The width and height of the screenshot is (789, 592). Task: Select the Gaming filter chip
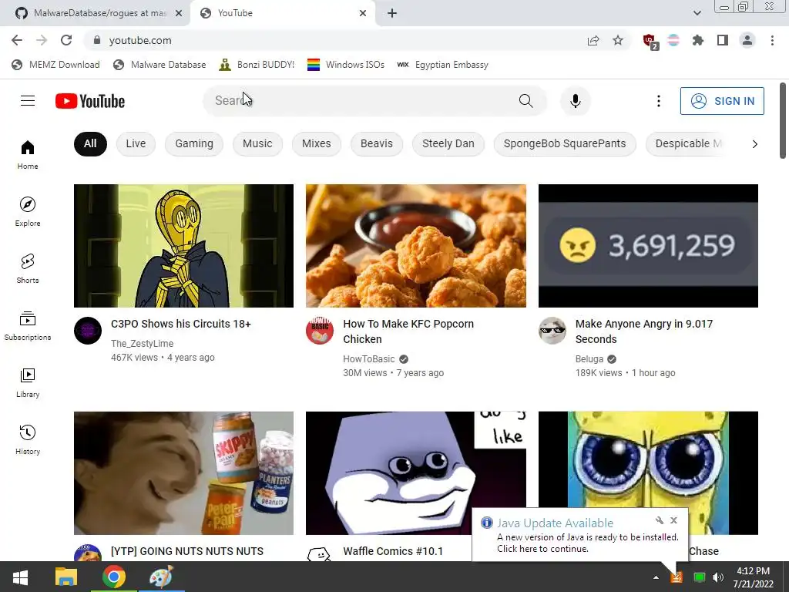194,144
